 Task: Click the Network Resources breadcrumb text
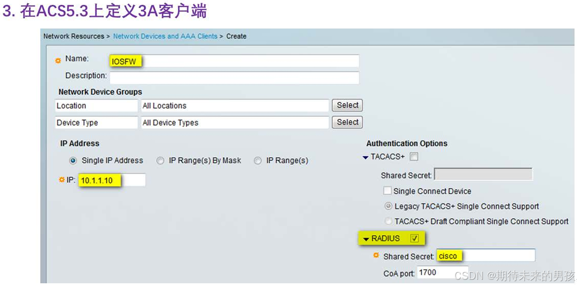click(74, 36)
